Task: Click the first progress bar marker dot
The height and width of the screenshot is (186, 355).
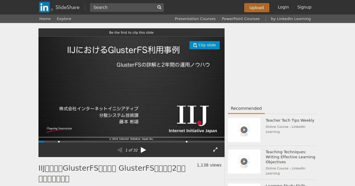Action: click(59, 142)
